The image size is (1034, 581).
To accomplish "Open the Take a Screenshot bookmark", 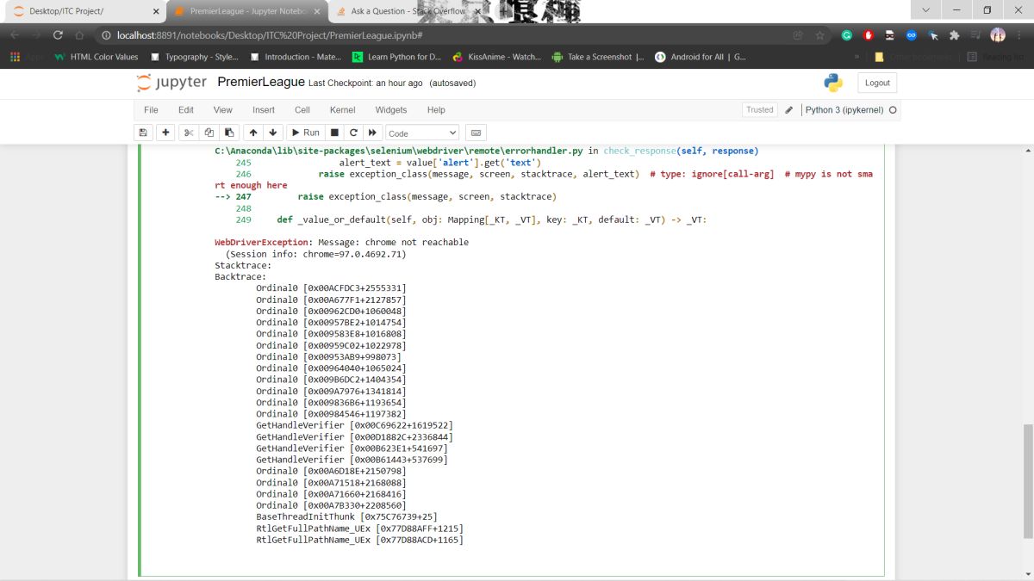I will pos(597,57).
